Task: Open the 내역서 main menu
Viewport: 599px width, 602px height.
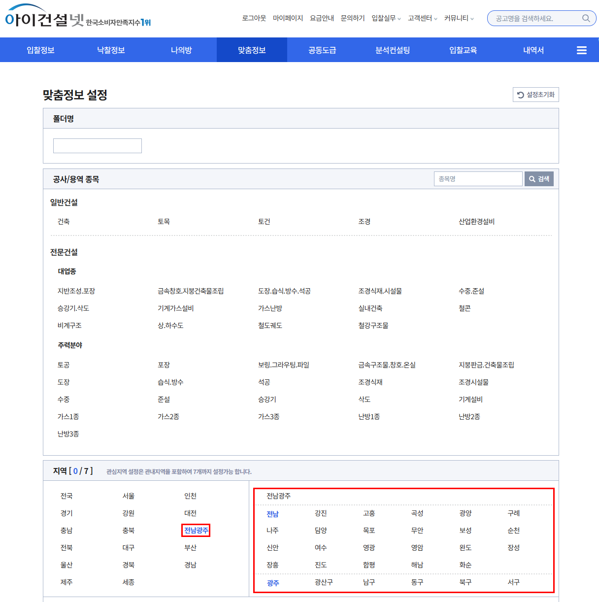Action: click(533, 50)
